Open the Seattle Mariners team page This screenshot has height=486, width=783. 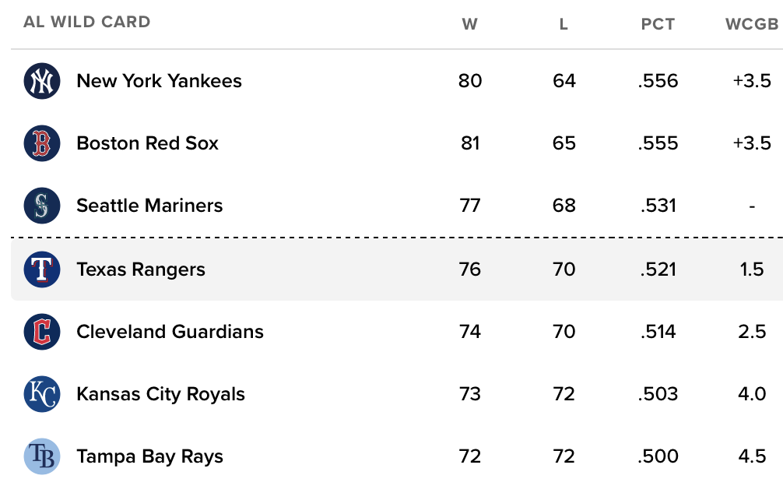tap(149, 206)
